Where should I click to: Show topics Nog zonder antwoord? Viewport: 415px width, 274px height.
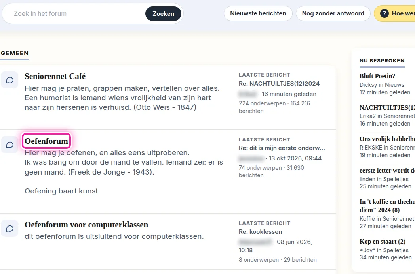tap(333, 13)
